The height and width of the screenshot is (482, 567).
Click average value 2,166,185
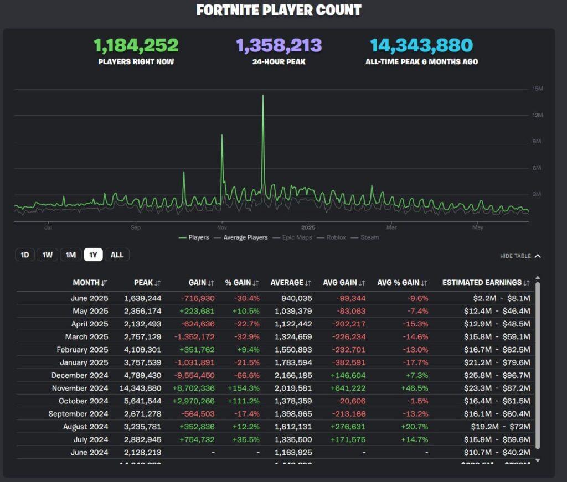click(x=293, y=375)
